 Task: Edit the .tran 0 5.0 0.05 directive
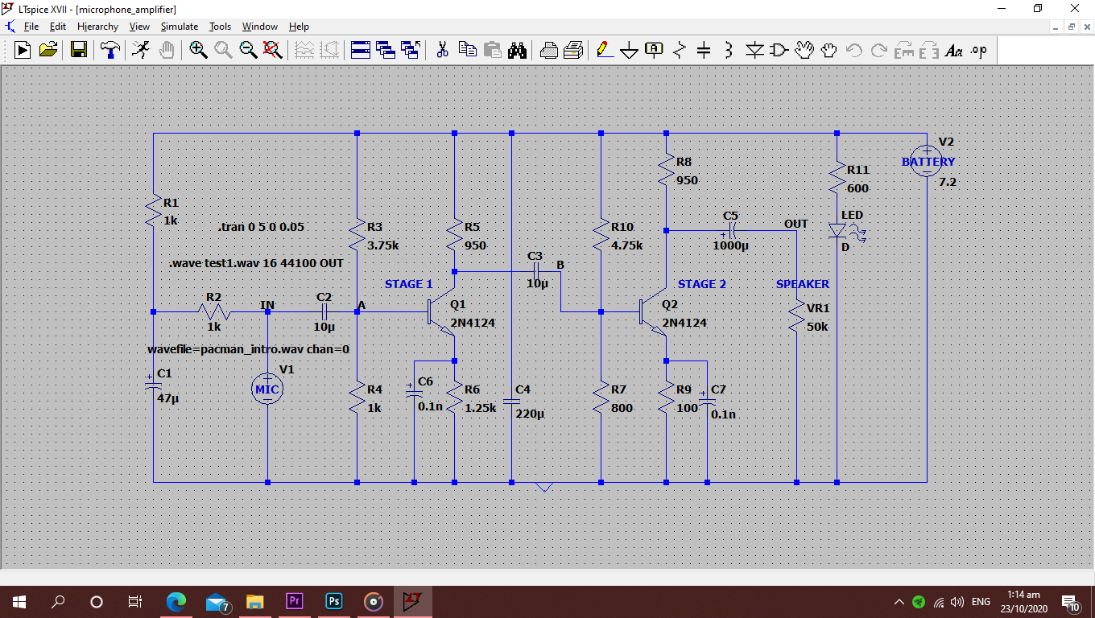[x=260, y=227]
